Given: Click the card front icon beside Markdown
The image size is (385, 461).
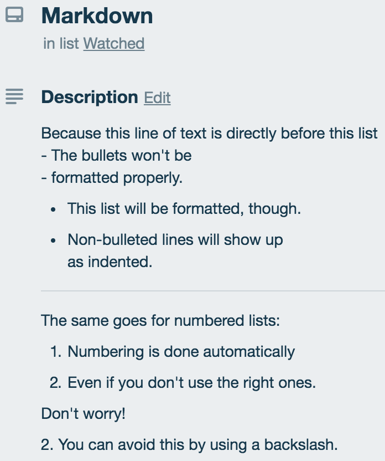Looking at the screenshot, I should tap(15, 16).
